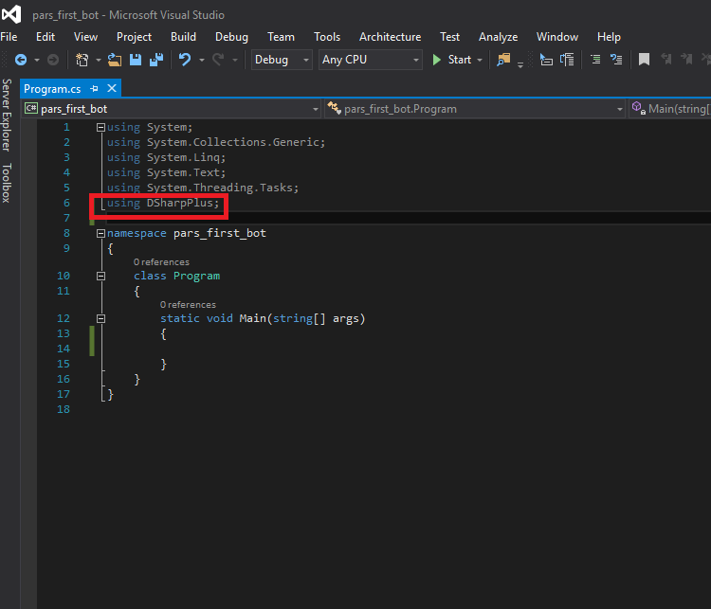Open the Edit menu
The image size is (711, 609).
[46, 37]
